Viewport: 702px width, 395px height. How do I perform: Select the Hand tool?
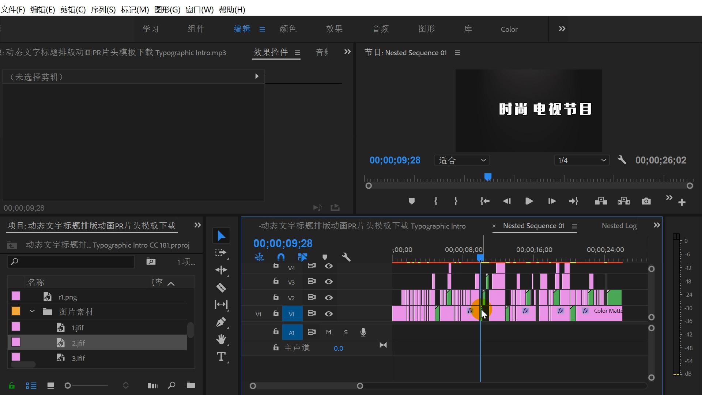click(221, 339)
